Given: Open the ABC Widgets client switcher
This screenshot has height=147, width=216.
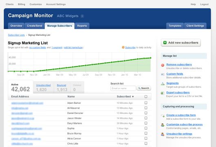Looking at the screenshot, I should coord(82,16).
